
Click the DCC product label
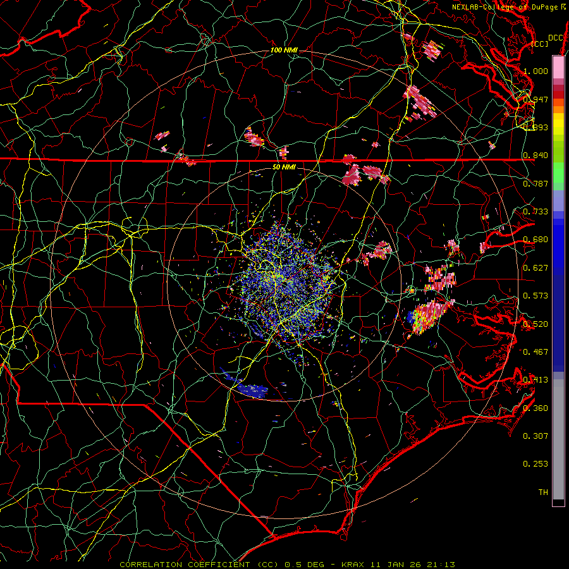556,38
